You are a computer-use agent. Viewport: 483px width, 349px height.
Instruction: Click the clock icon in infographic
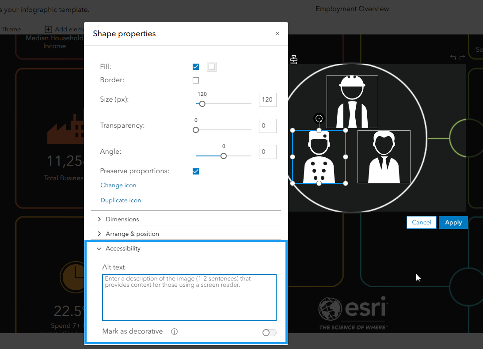(x=72, y=277)
